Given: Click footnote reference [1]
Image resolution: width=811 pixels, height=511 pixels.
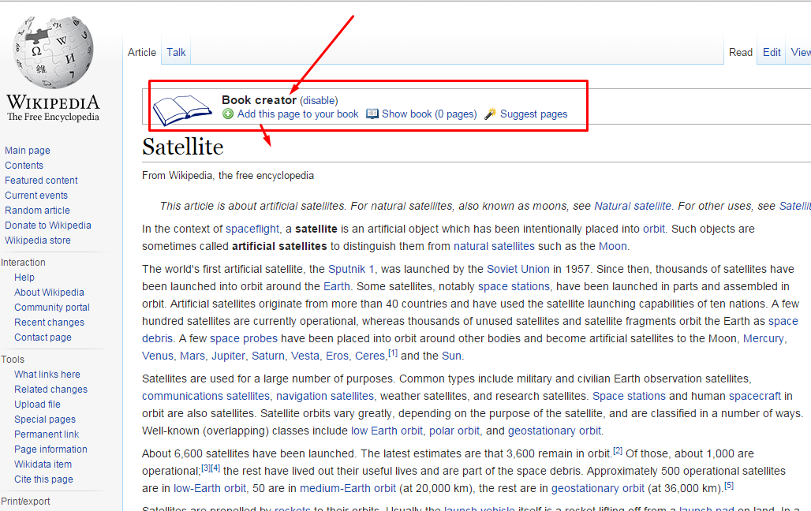Looking at the screenshot, I should (393, 352).
